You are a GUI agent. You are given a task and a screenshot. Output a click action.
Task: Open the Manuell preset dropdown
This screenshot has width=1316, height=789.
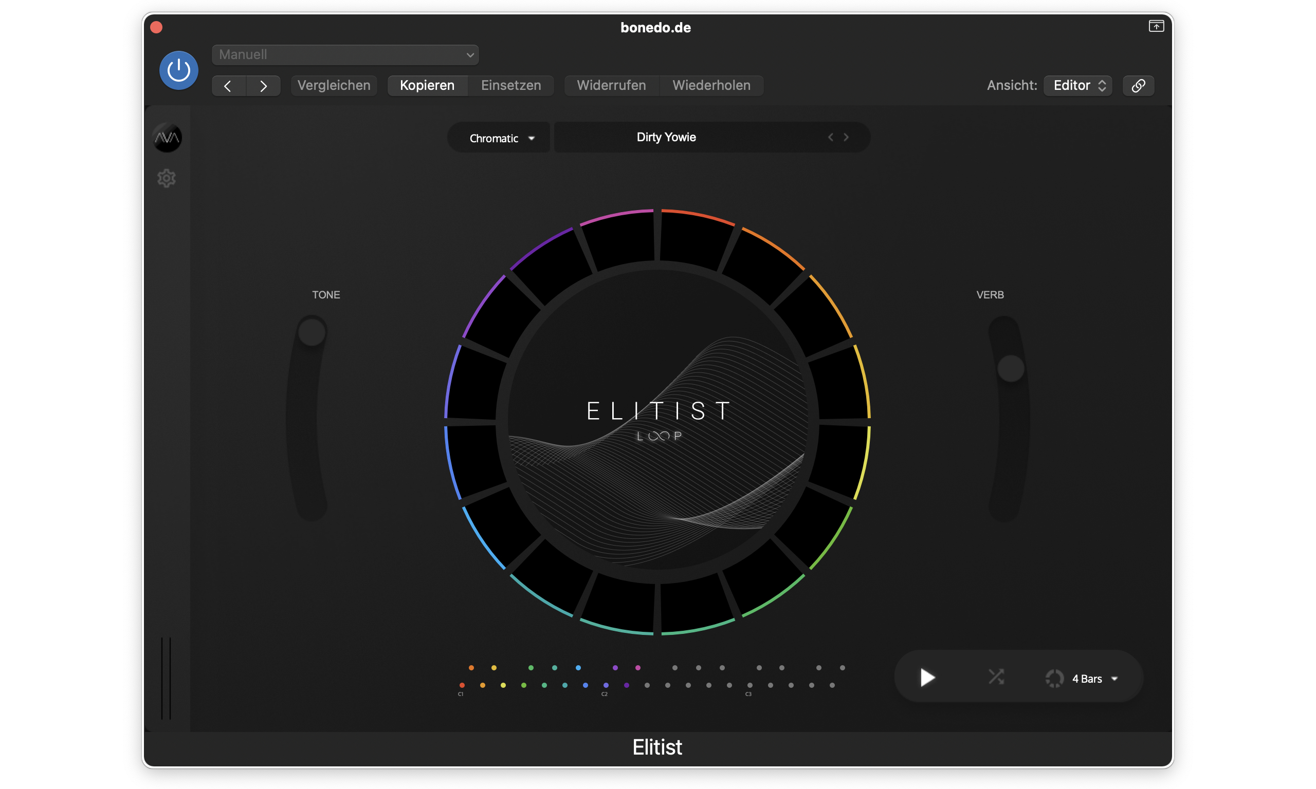345,55
